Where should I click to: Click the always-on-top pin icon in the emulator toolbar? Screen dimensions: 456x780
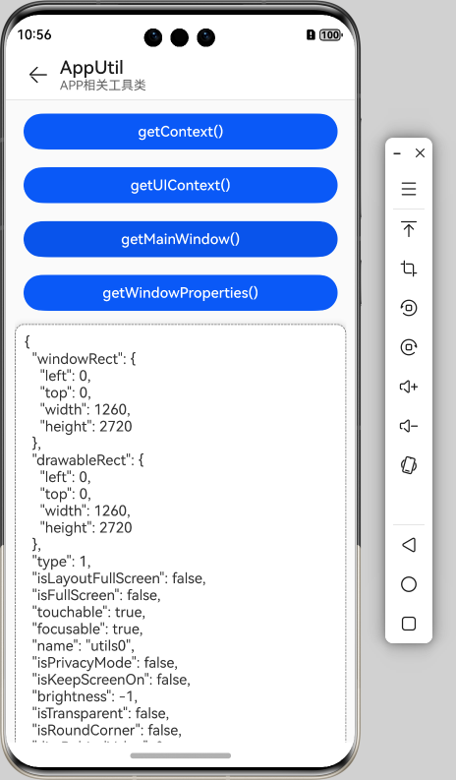[409, 229]
